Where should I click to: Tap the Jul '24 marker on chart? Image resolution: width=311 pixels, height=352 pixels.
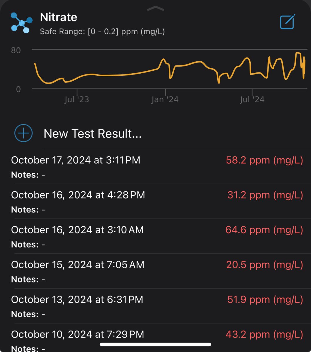(x=252, y=99)
